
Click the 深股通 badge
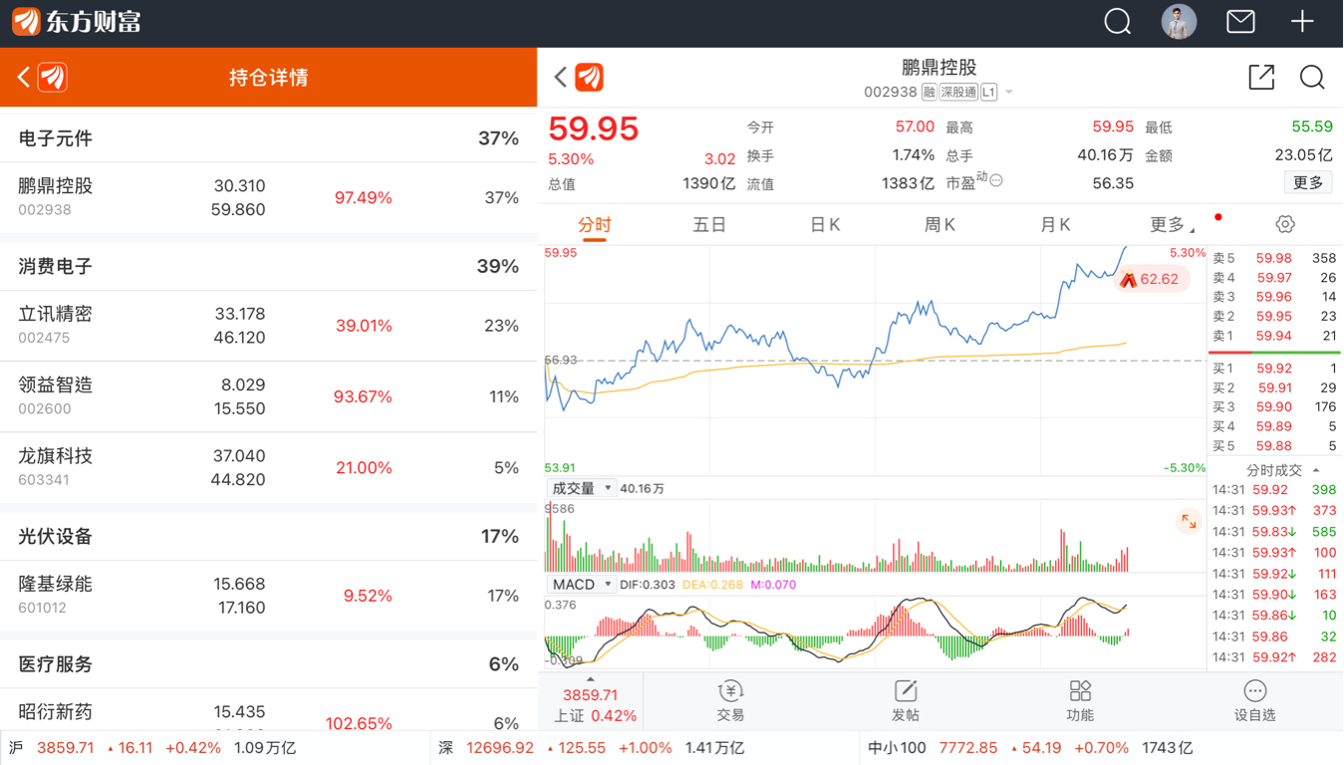coord(958,92)
